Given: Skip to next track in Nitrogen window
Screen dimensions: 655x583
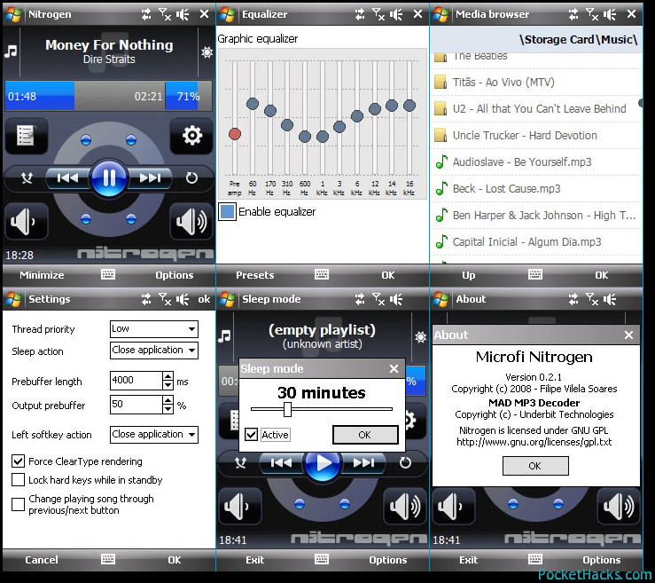Looking at the screenshot, I should [150, 178].
